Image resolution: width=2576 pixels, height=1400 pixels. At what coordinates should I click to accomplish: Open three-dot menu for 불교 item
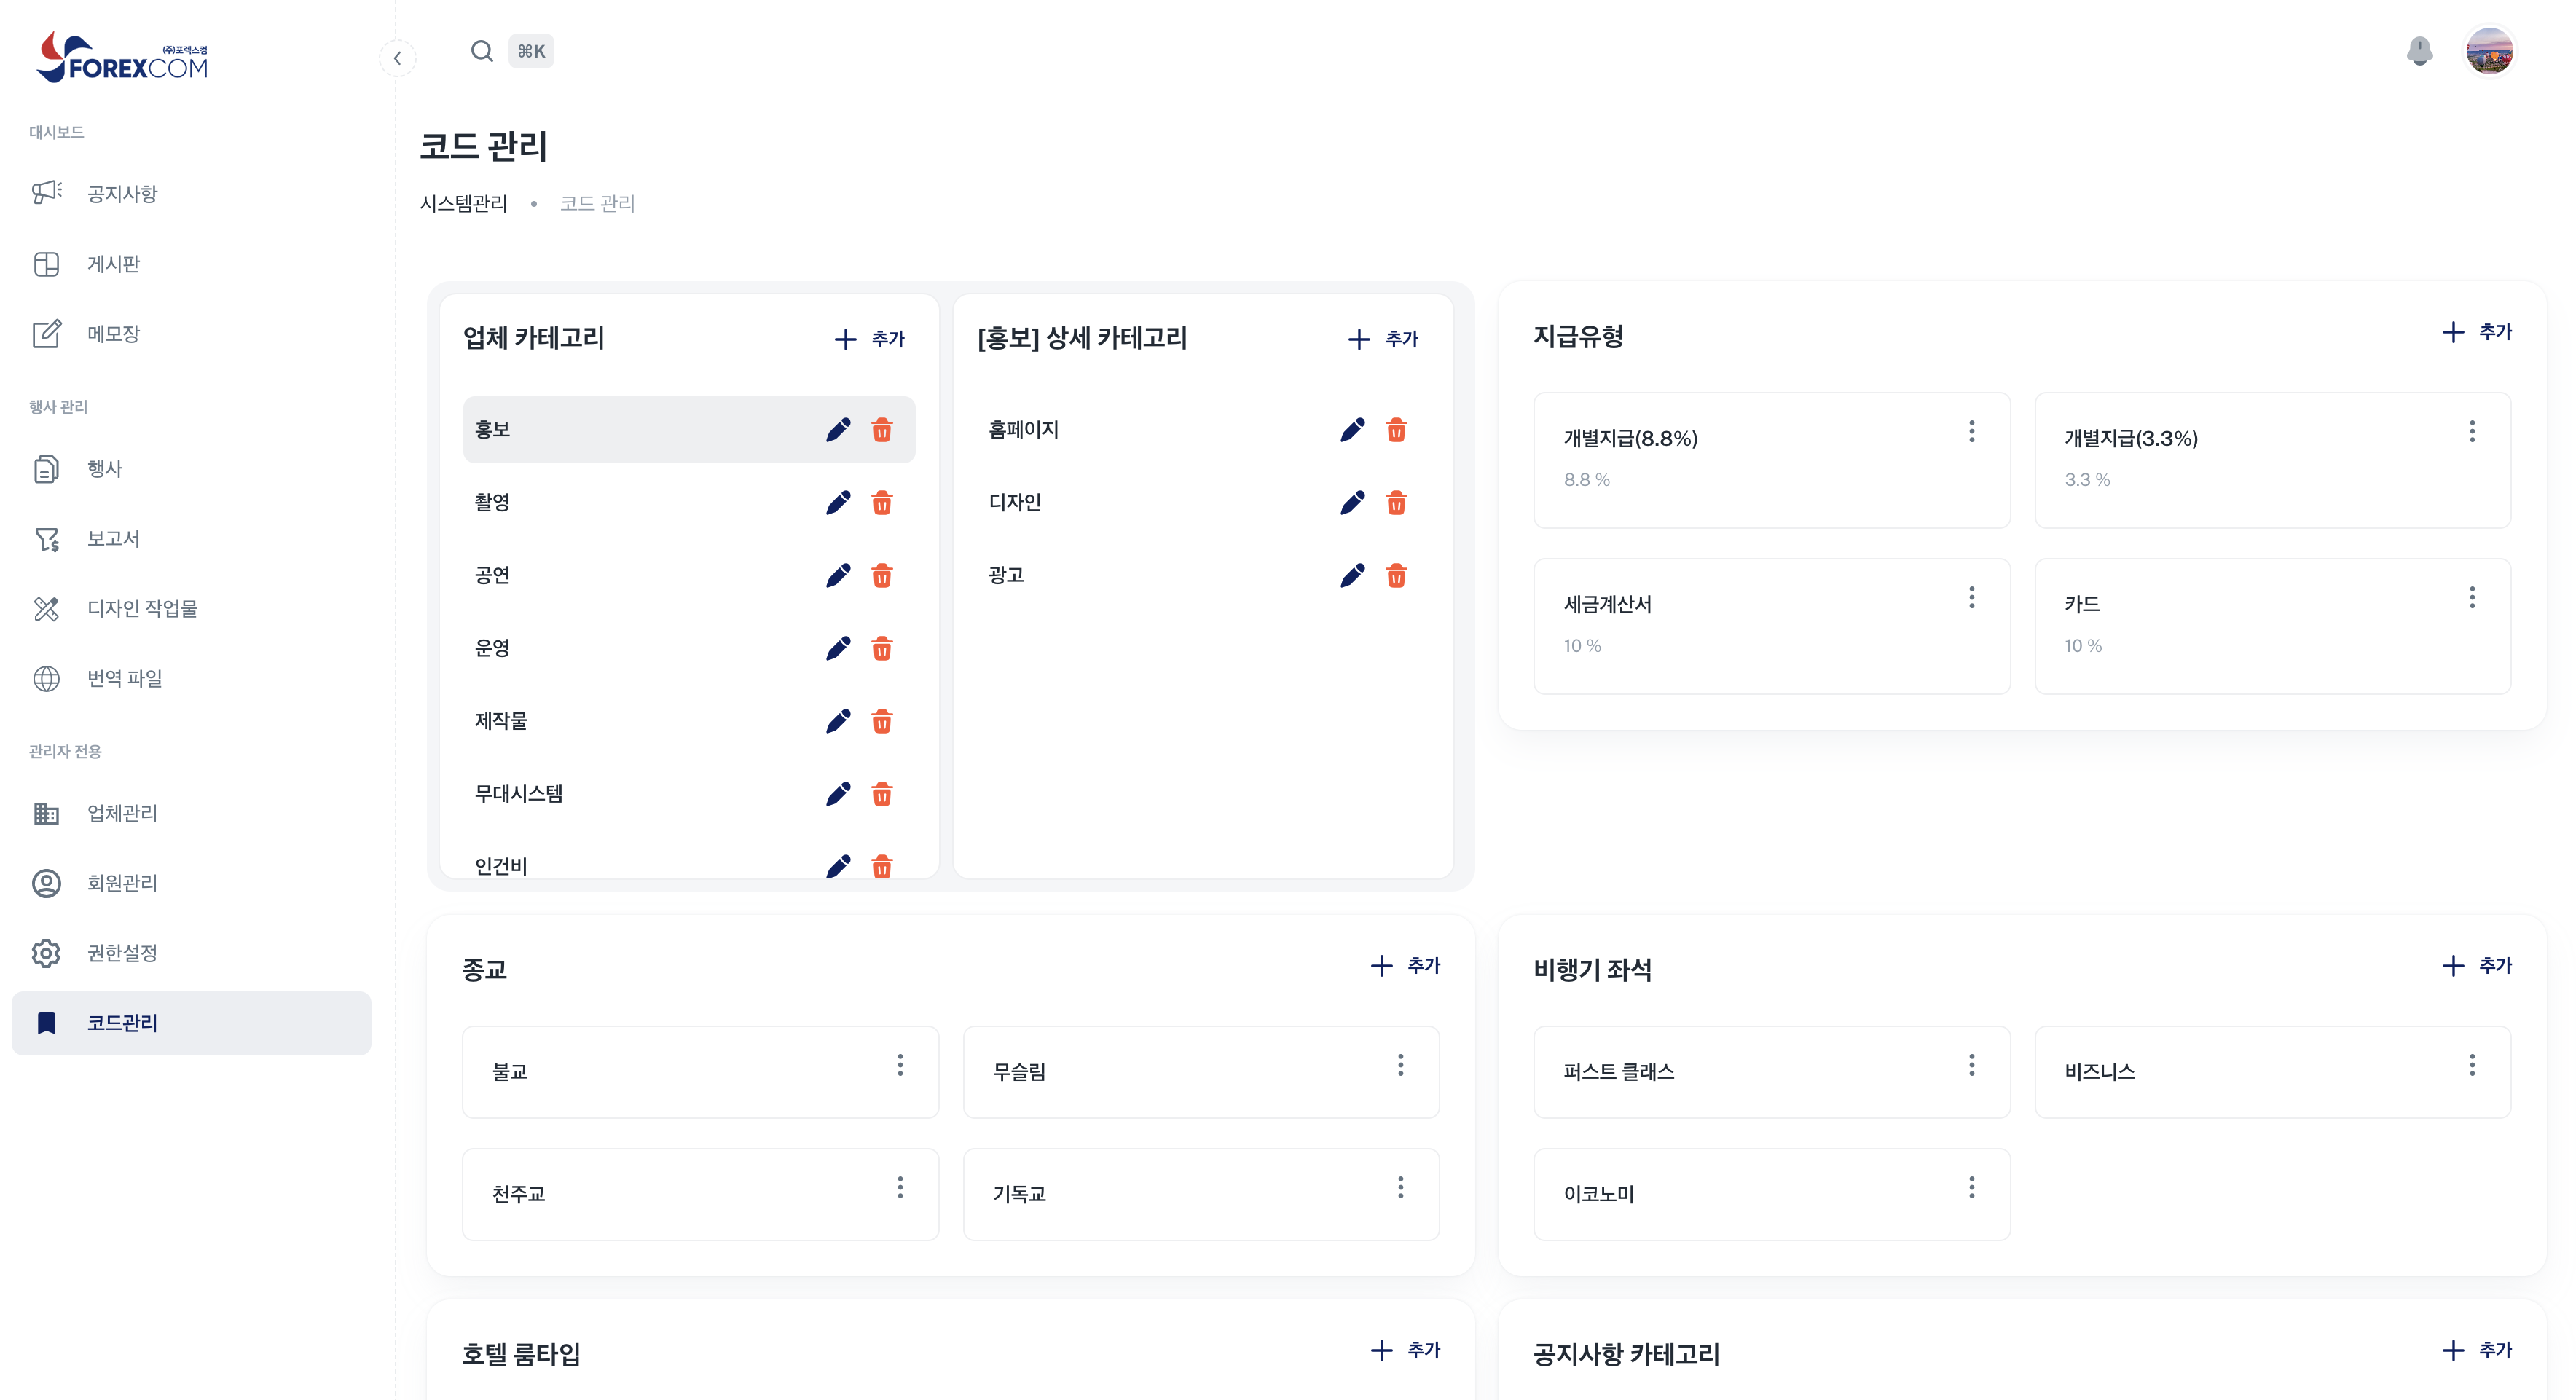[900, 1064]
